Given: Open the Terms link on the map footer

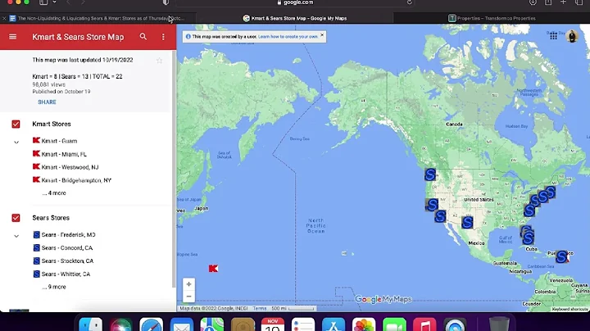Looking at the screenshot, I should click(x=260, y=308).
